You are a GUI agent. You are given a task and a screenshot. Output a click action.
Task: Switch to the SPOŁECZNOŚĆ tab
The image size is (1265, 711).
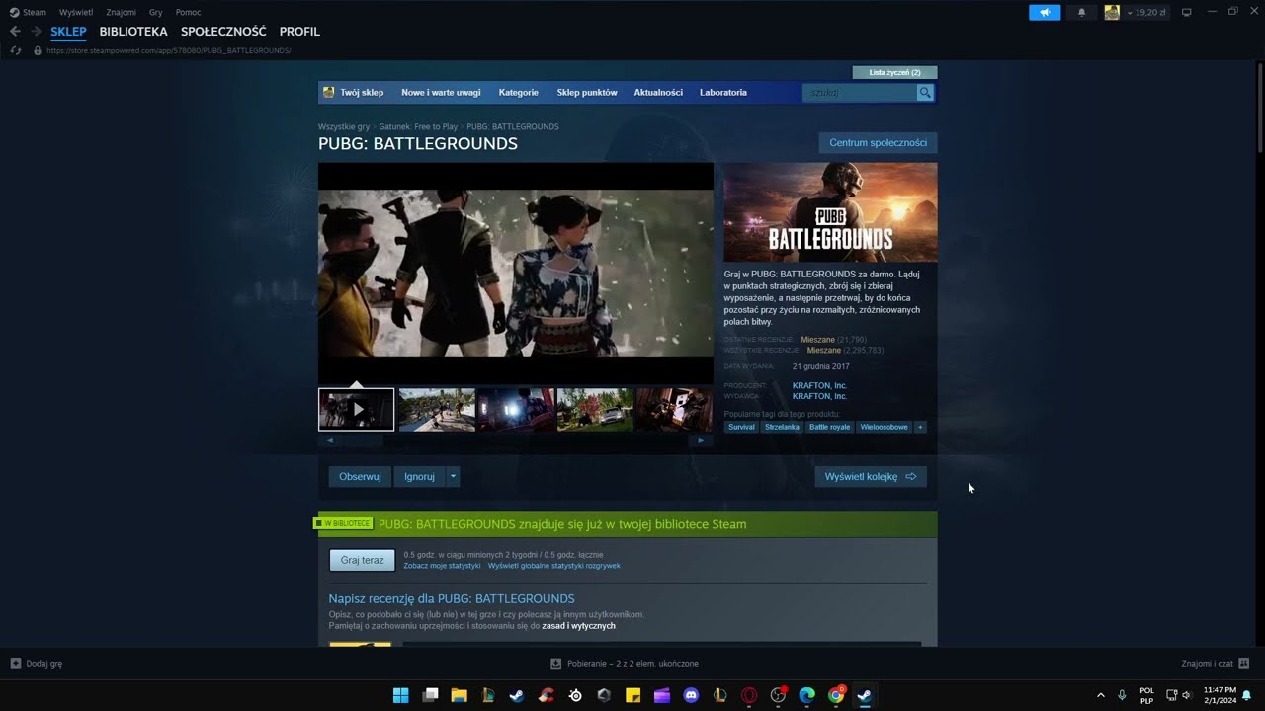(x=223, y=32)
